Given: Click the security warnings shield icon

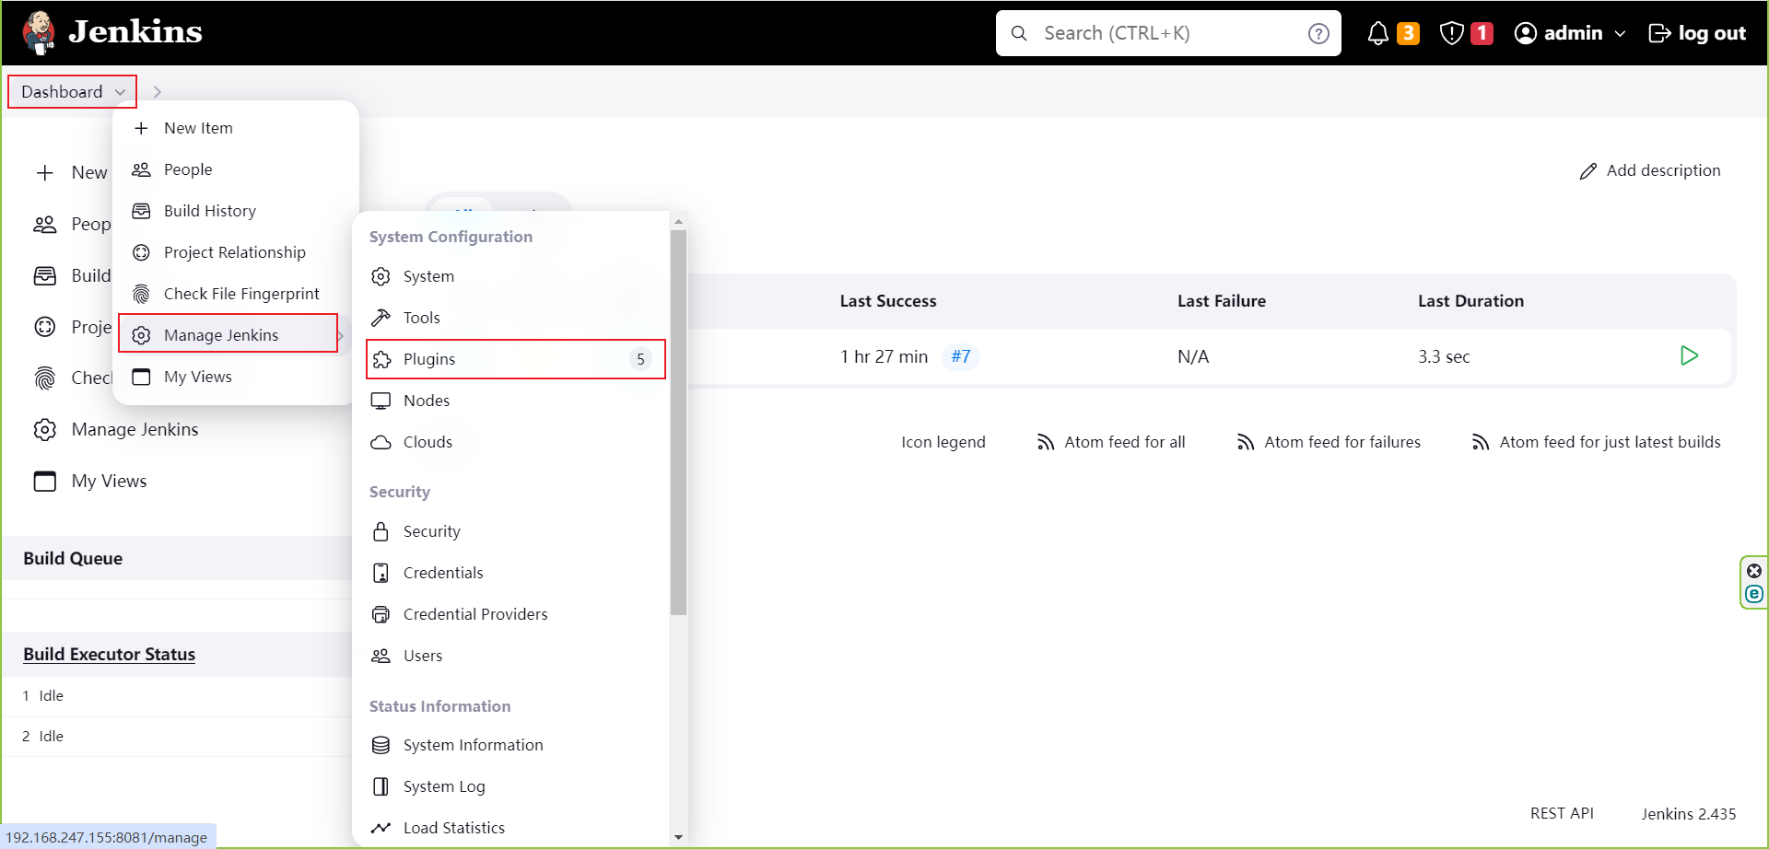Looking at the screenshot, I should tap(1451, 32).
